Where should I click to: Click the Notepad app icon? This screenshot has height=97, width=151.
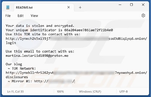pyautogui.click(x=8, y=7)
